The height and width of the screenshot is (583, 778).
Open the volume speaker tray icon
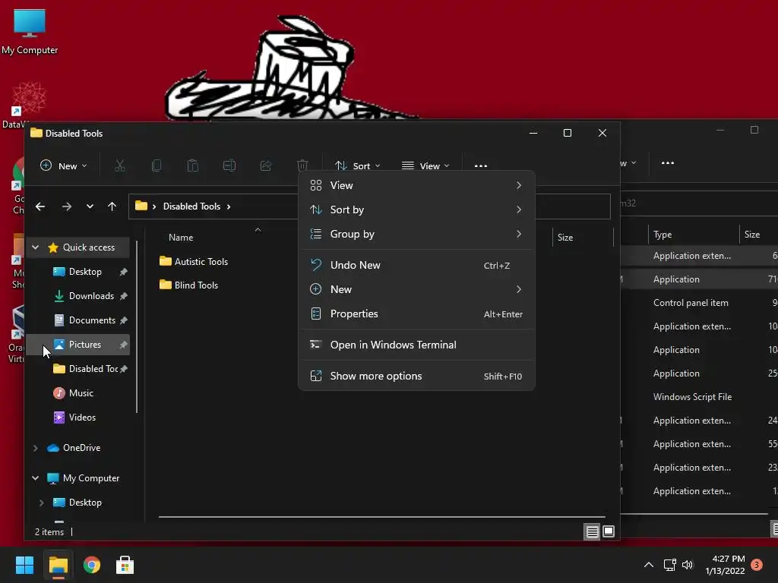click(x=687, y=565)
